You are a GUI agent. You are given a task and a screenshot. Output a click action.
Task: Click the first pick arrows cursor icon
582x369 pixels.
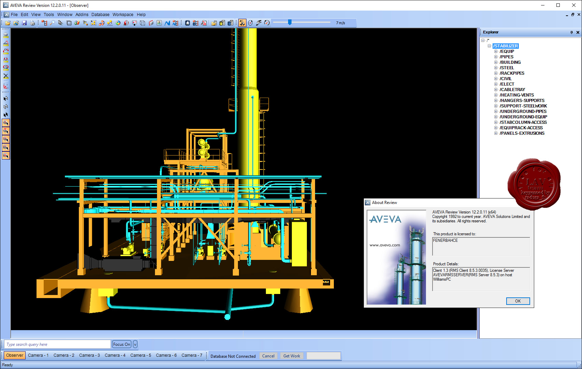coord(6,98)
